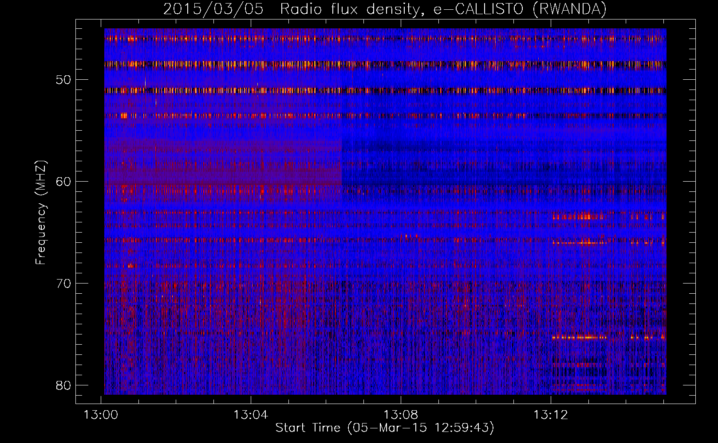Click the 13:00 time tick label
The width and height of the screenshot is (718, 443).
(101, 415)
